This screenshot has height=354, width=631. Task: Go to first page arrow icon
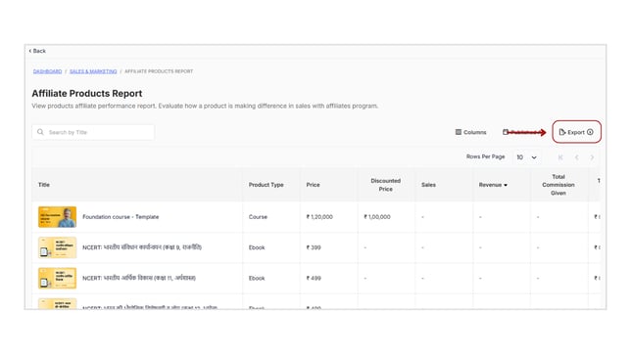(560, 157)
